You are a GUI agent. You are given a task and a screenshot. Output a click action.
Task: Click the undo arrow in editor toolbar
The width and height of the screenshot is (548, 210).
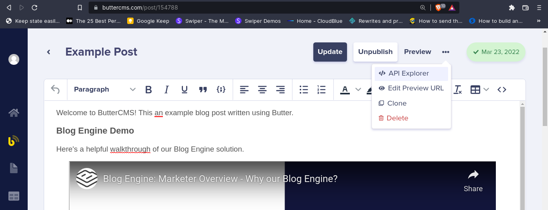(x=55, y=90)
